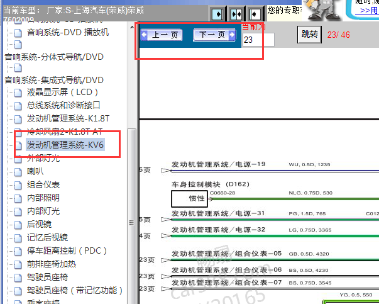Click document icon beside 内部灯光
This screenshot has width=379, height=304.
coord(18,211)
